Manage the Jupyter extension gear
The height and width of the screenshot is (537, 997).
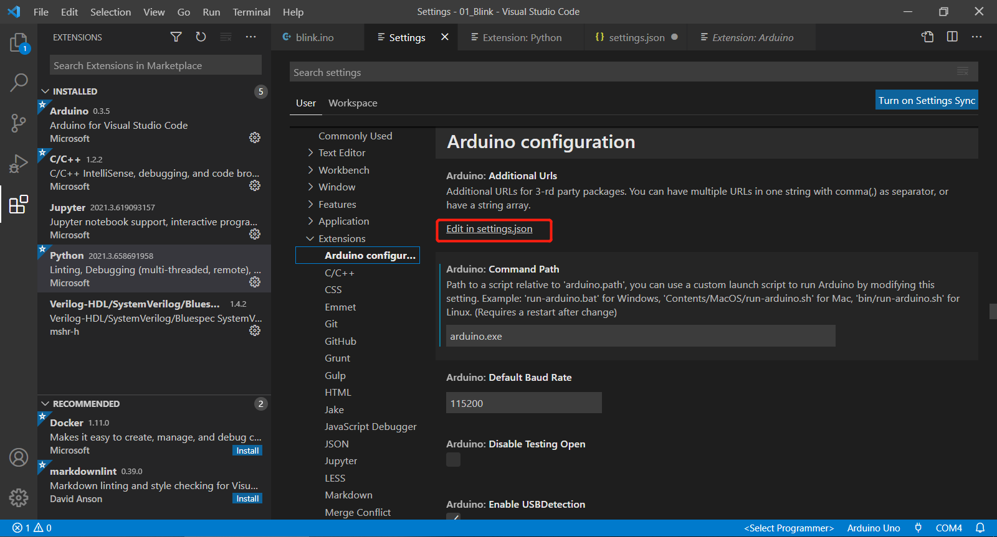click(255, 234)
